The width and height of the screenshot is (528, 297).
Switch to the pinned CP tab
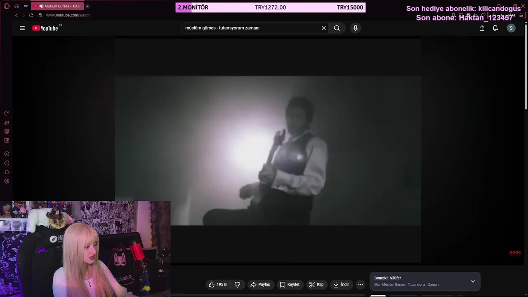point(26,6)
